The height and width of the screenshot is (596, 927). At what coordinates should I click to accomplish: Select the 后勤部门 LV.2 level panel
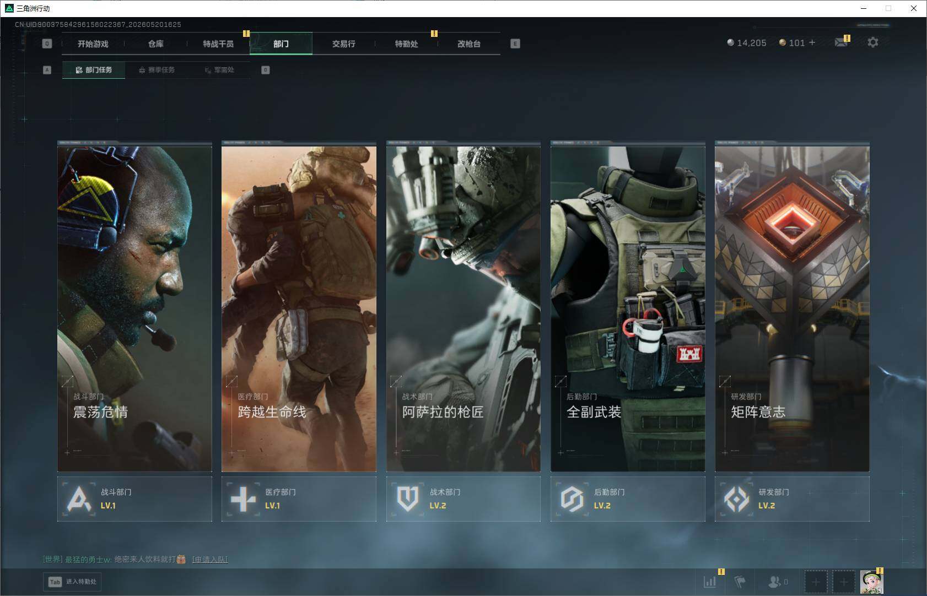point(628,499)
